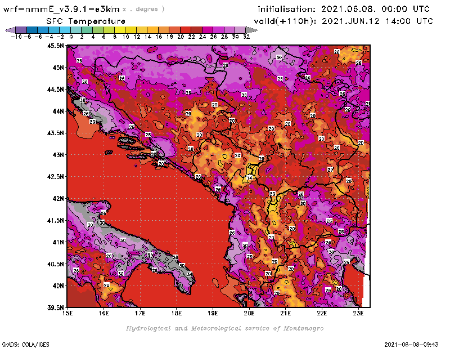Click the light purple 30 to 32 legend swatch
The height and width of the screenshot is (348, 450).
click(x=240, y=30)
